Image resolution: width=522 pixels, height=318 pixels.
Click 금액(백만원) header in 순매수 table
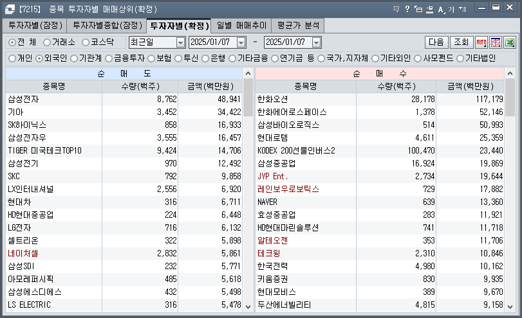coord(471,86)
